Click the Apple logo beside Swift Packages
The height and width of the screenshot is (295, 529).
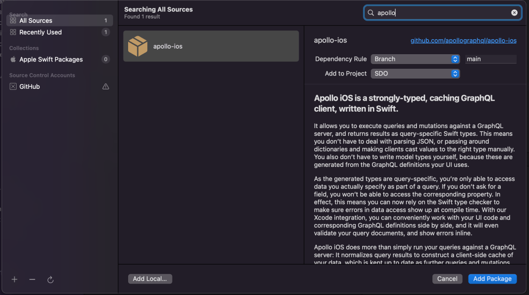coord(13,59)
